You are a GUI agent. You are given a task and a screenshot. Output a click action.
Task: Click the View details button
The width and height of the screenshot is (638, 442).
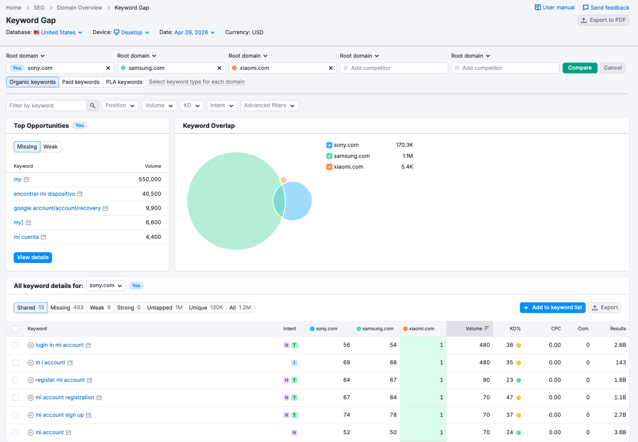[x=33, y=257]
